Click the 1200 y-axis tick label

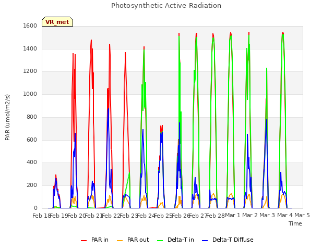point(30,71)
